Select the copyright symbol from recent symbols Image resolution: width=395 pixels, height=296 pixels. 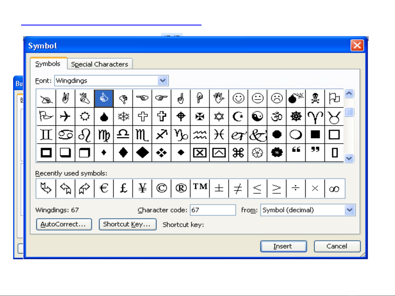click(161, 188)
